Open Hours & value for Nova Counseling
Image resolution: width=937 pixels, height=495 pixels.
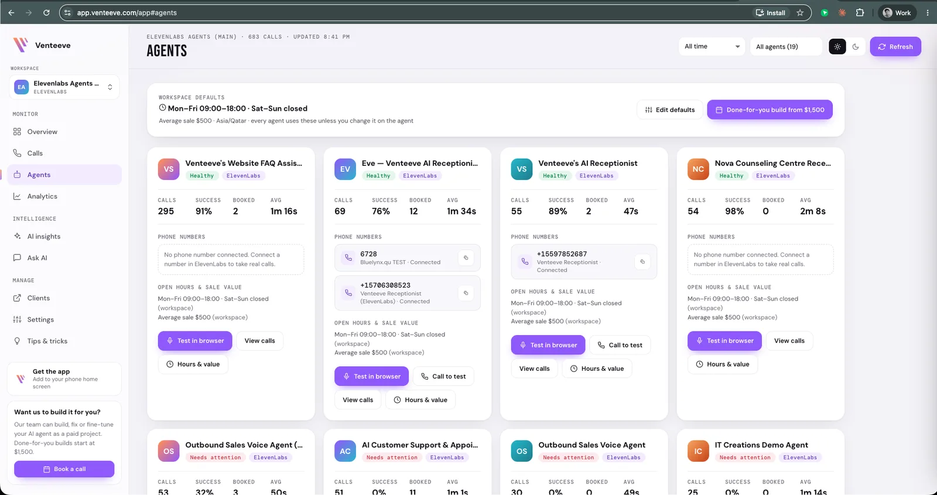pyautogui.click(x=722, y=364)
